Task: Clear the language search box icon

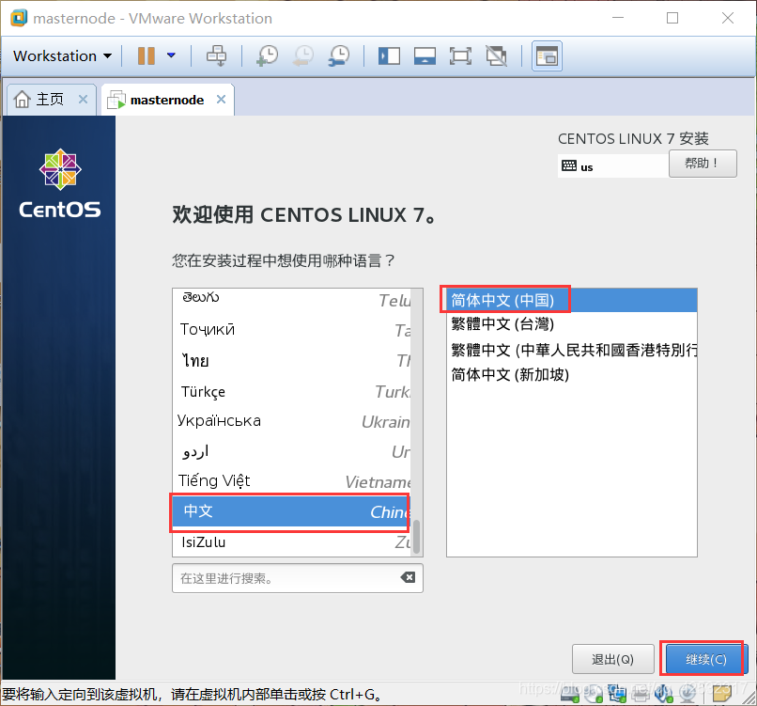Action: tap(408, 577)
